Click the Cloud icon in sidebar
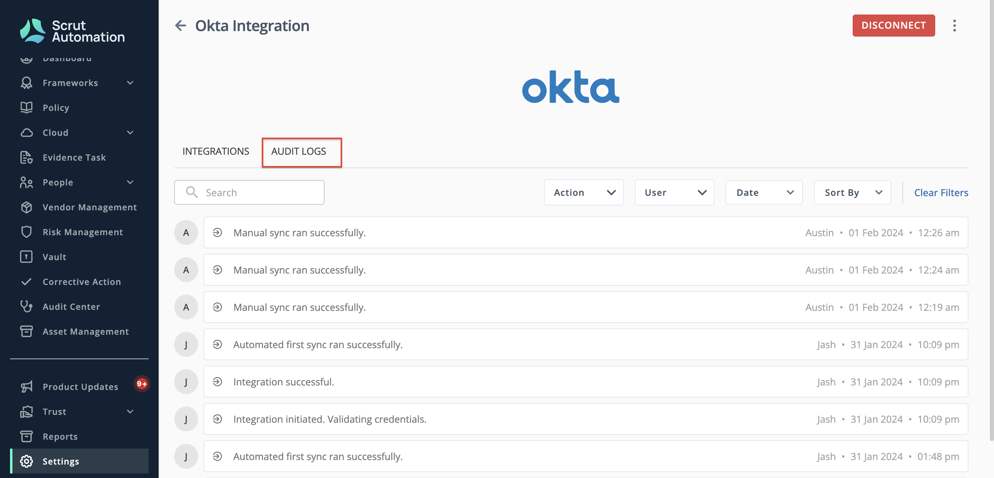Image resolution: width=994 pixels, height=478 pixels. [x=26, y=133]
